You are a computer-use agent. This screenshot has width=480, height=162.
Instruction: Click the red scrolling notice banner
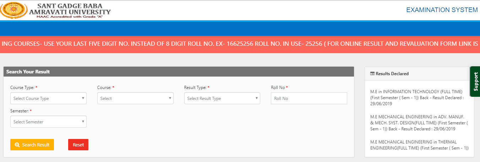(x=240, y=44)
